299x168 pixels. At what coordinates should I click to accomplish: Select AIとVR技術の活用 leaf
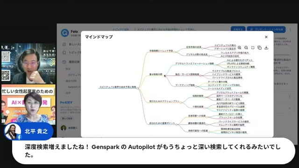click(229, 56)
